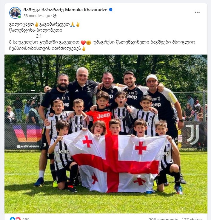This screenshot has height=220, width=211.
Task: Open the three-dot post options menu
Action: [x=197, y=12]
